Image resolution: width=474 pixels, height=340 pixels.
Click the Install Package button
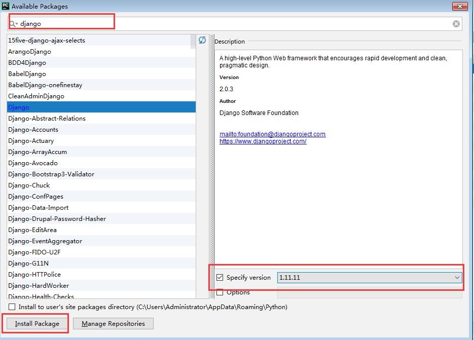click(37, 324)
